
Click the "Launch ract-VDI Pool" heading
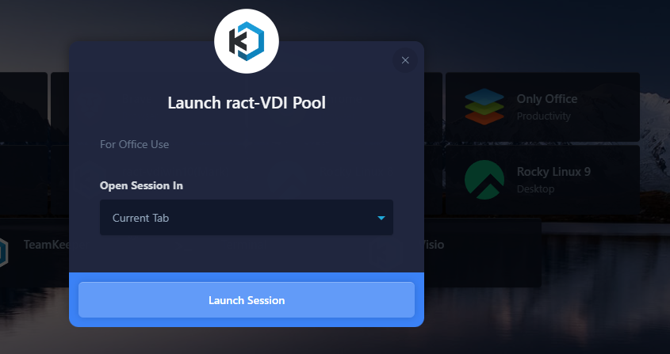click(x=247, y=103)
